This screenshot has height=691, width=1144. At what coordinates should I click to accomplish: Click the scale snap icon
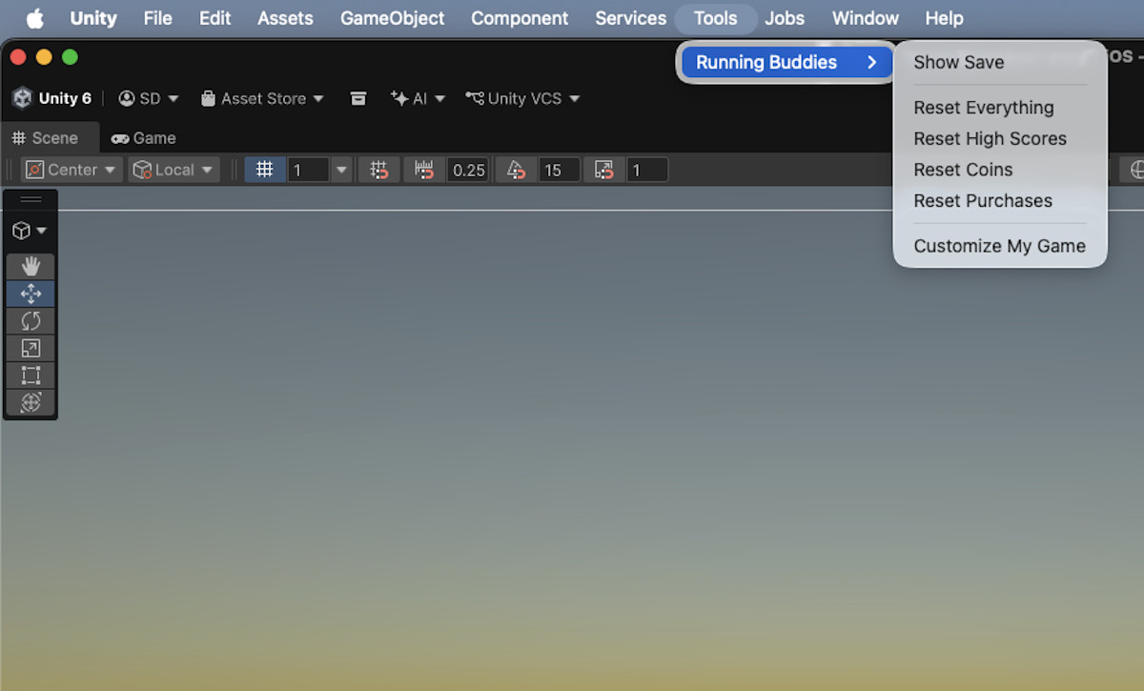(603, 170)
